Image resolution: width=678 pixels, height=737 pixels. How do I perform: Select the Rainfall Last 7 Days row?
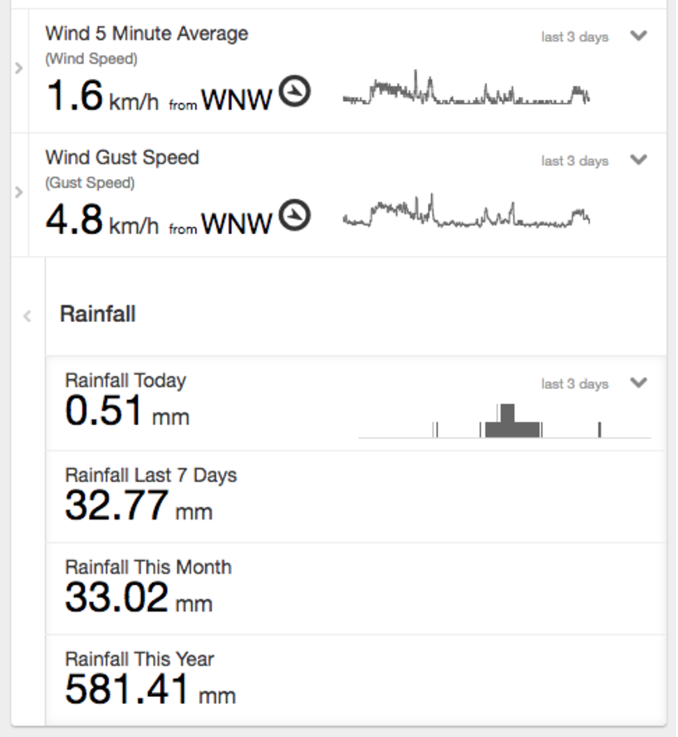[356, 496]
